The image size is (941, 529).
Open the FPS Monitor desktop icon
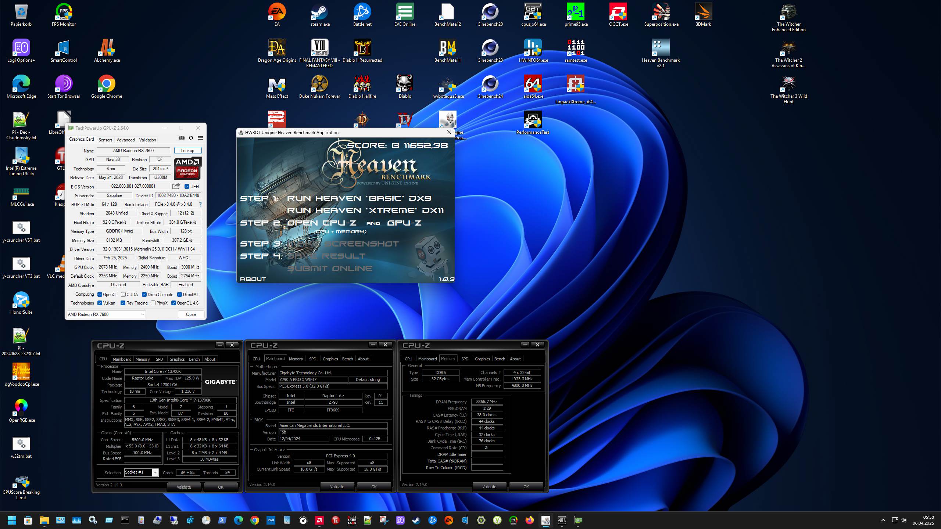point(64,15)
